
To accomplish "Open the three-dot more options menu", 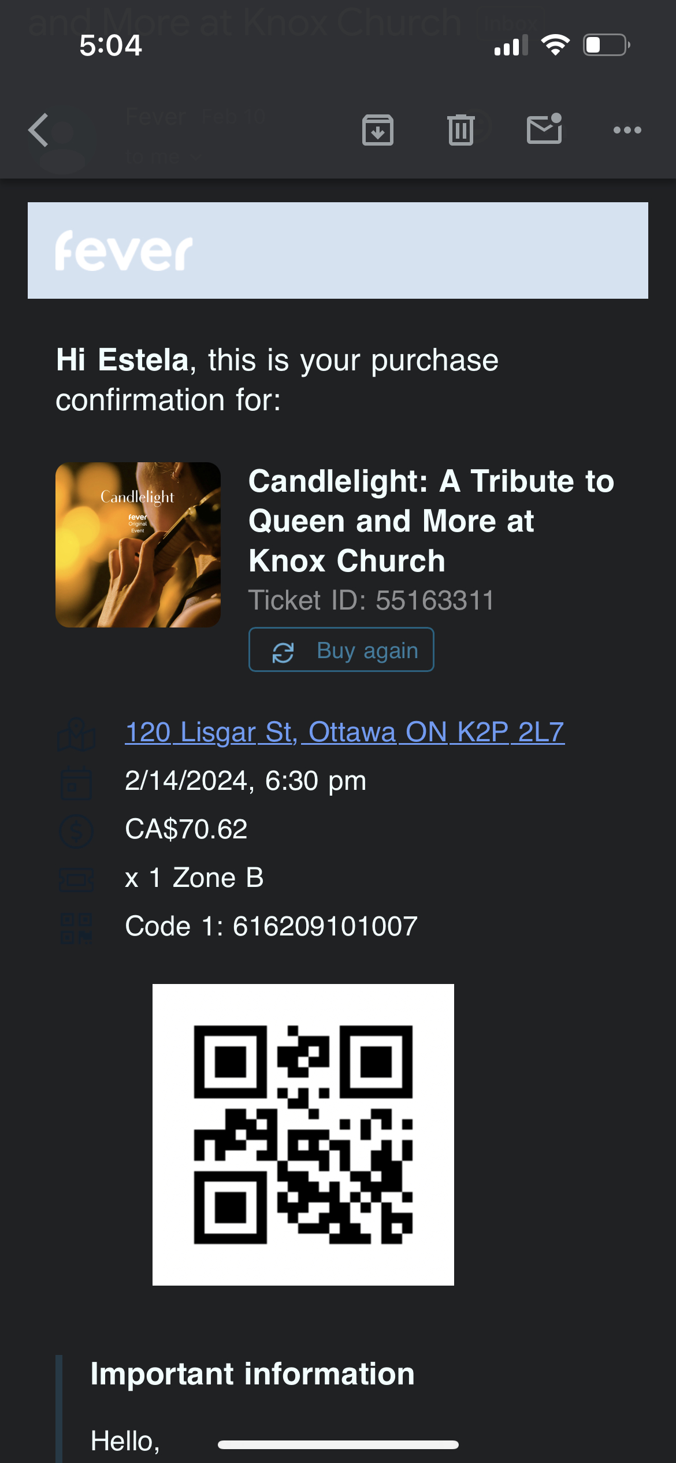I will click(x=627, y=130).
